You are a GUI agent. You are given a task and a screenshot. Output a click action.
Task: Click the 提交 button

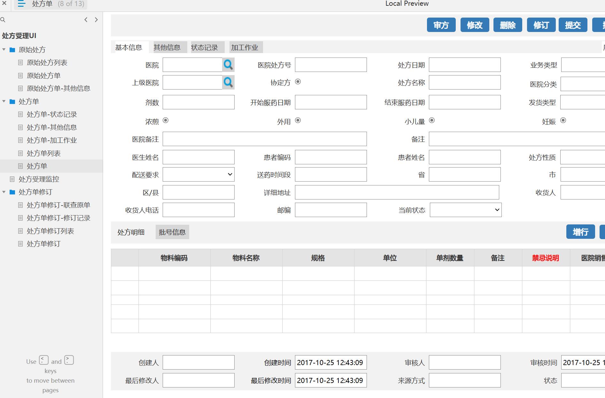pyautogui.click(x=573, y=25)
